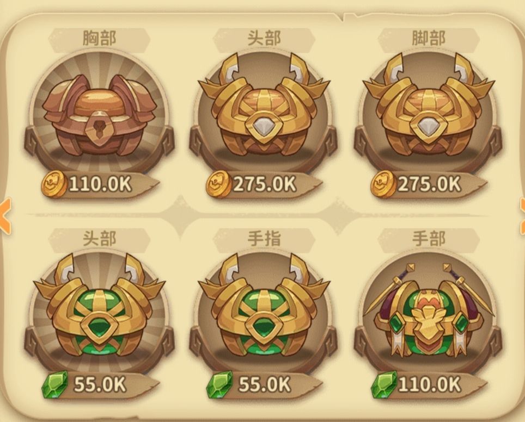525x422 pixels.
Task: Buy 手部 chest for 110.0K gems
Action: [x=429, y=384]
